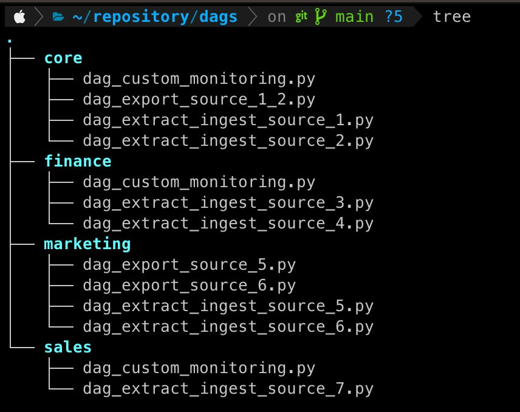Click the ~/repository/dags path segment
The width and height of the screenshot is (520, 412).
[155, 17]
